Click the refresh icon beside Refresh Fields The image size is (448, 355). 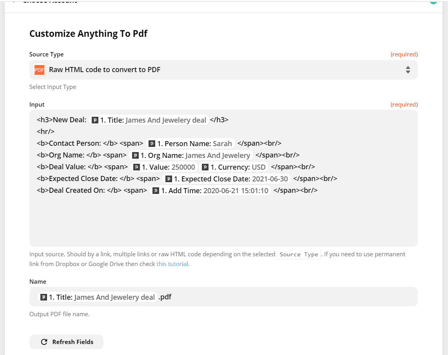[x=44, y=342]
